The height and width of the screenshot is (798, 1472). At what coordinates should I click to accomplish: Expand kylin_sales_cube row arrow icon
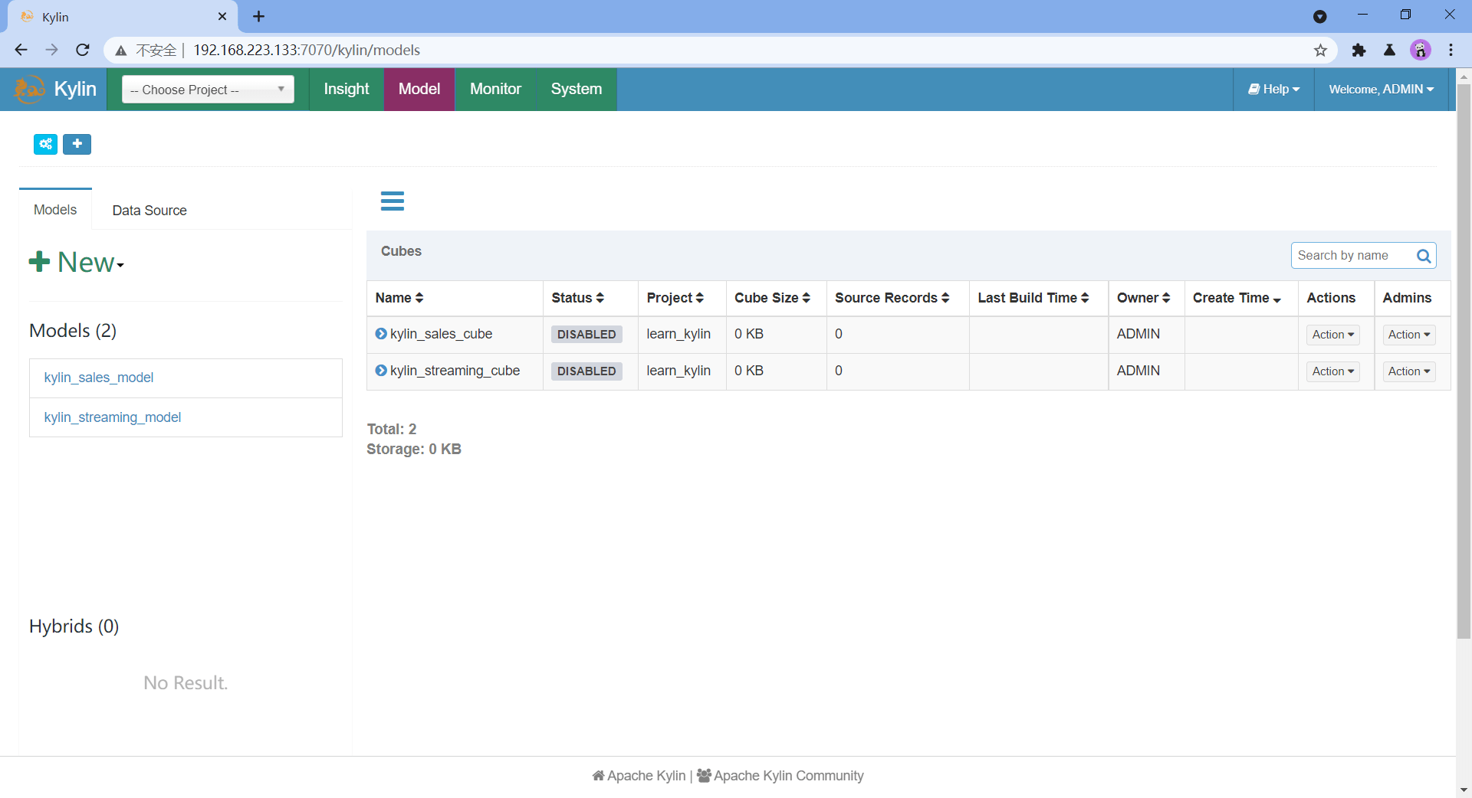pyautogui.click(x=381, y=334)
